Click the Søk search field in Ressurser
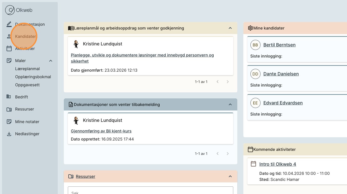347x194 pixels. (150, 191)
